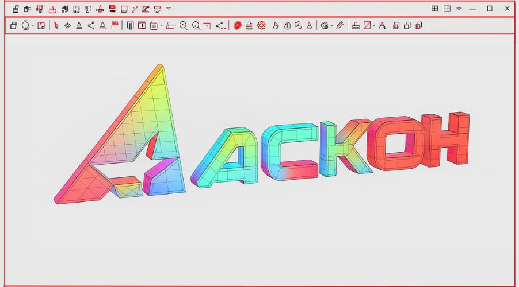Click the first icon in second toolbar row
Viewport: 519px width, 287px height.
[14, 25]
